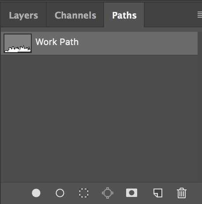
Task: Add a mask using the mask icon
Action: (x=131, y=193)
